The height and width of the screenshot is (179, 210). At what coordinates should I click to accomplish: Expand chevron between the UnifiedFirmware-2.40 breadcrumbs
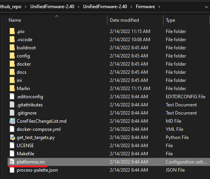(79, 7)
